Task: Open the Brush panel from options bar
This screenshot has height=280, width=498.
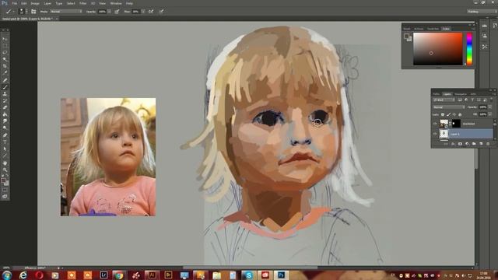Action: (33, 12)
